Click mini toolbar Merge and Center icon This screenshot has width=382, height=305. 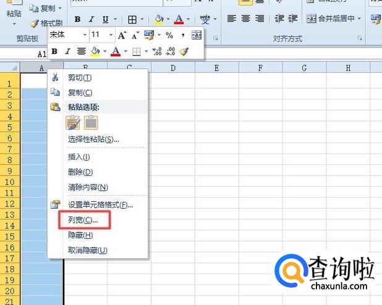pos(197,35)
